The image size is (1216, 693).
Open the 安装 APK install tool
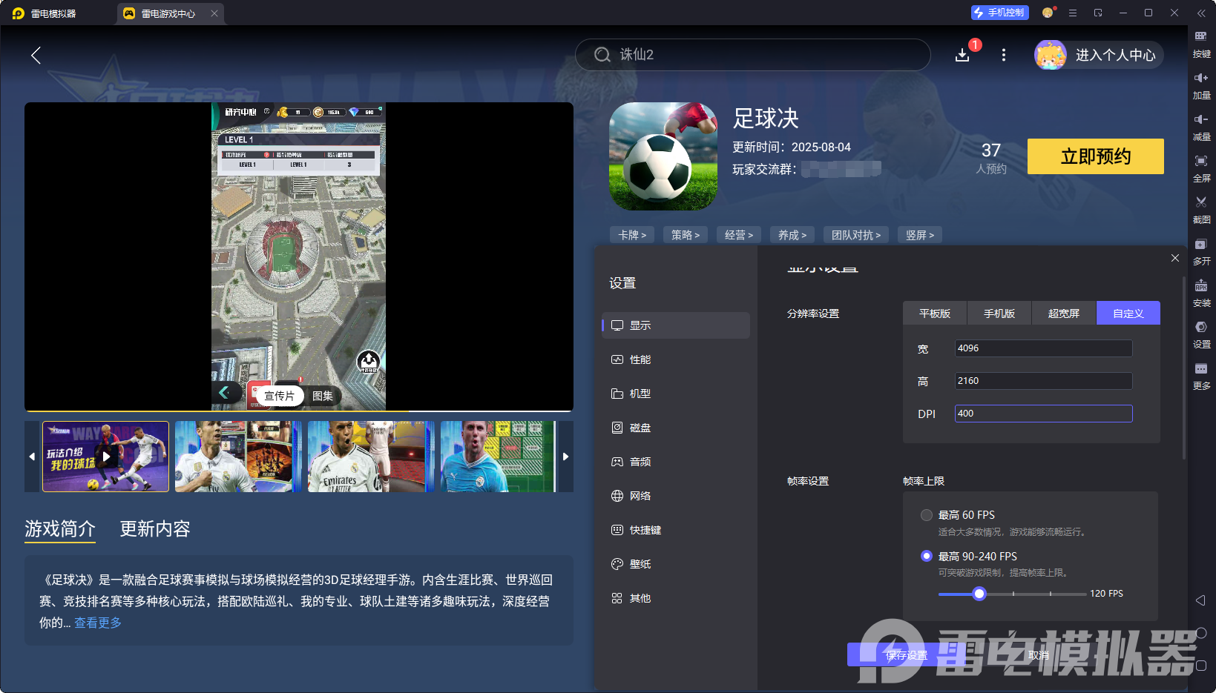coord(1201,294)
